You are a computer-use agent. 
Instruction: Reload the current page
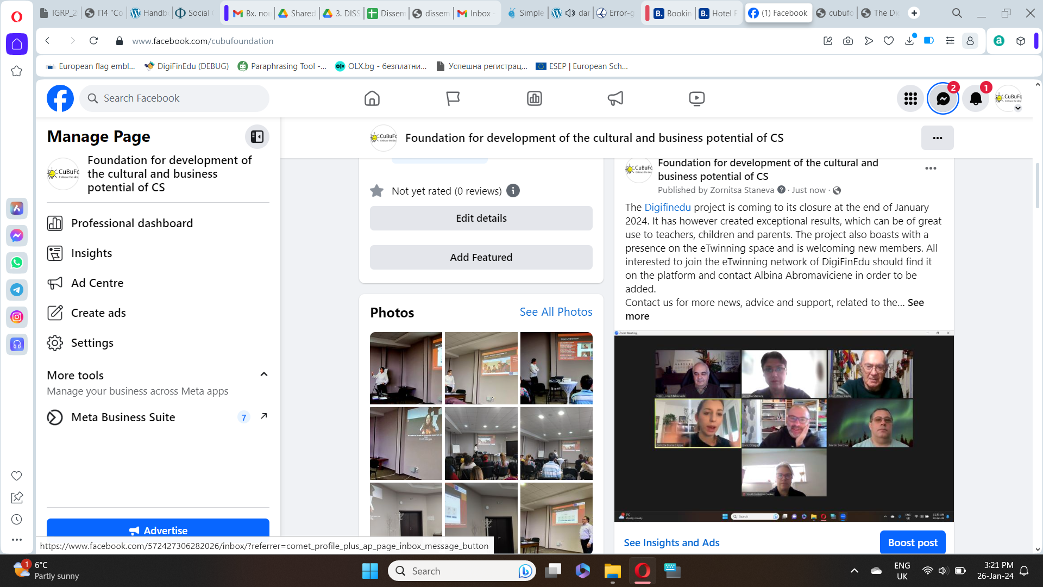click(x=93, y=41)
